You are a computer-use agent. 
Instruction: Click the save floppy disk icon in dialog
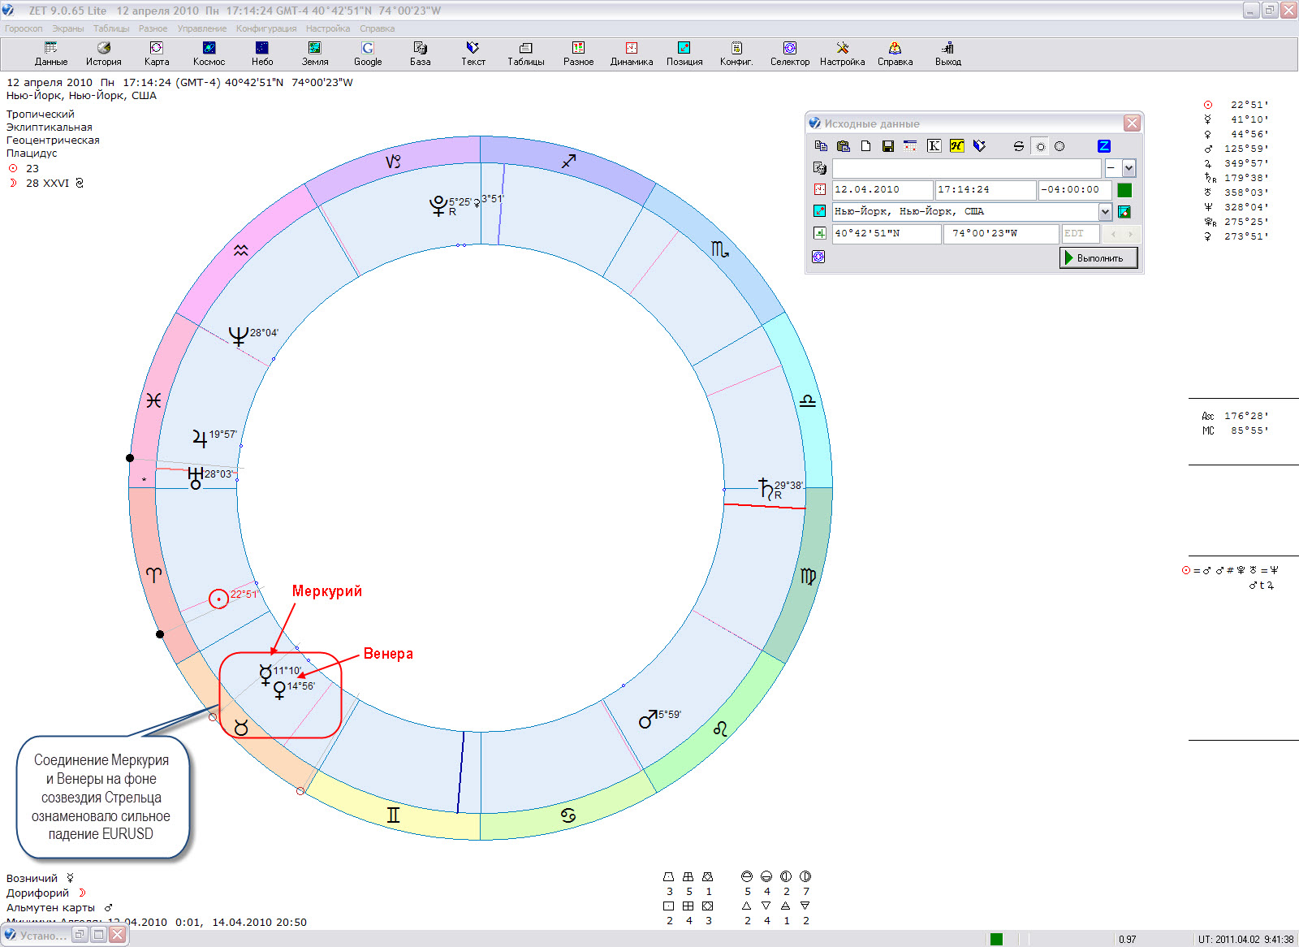coord(888,146)
